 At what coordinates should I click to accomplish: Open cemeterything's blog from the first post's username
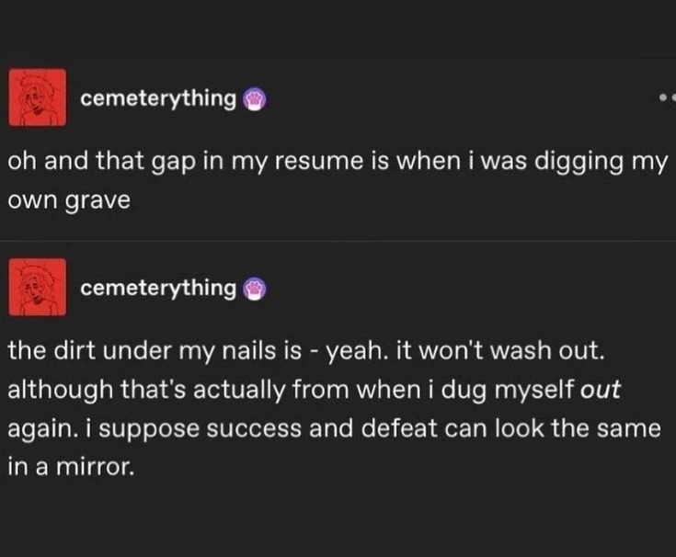pyautogui.click(x=158, y=98)
